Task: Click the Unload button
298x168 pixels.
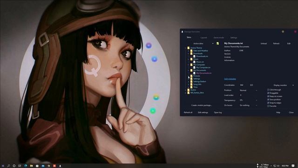Action: tap(264, 43)
